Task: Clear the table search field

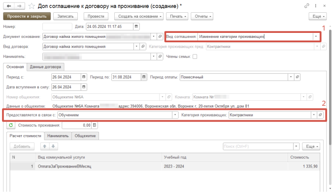Action: tap(296, 146)
